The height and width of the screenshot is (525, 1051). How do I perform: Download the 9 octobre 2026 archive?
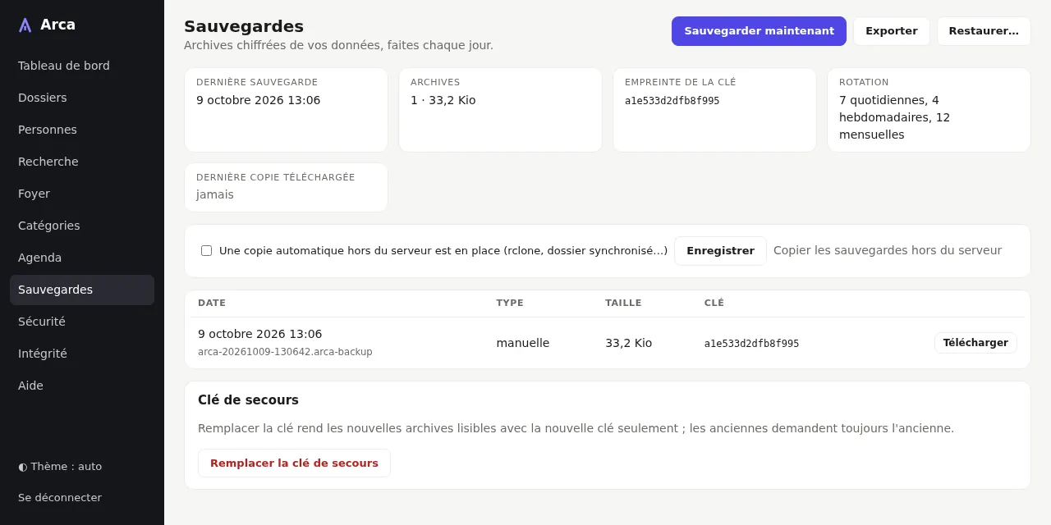[x=975, y=343]
